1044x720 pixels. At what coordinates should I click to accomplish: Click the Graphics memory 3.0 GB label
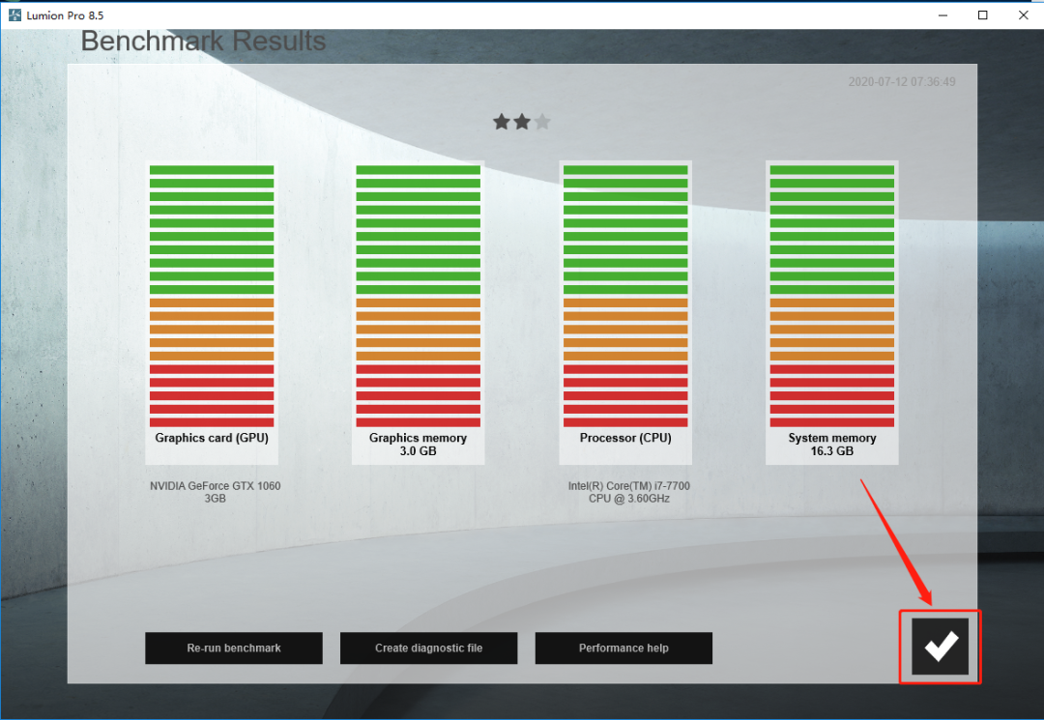pyautogui.click(x=419, y=445)
